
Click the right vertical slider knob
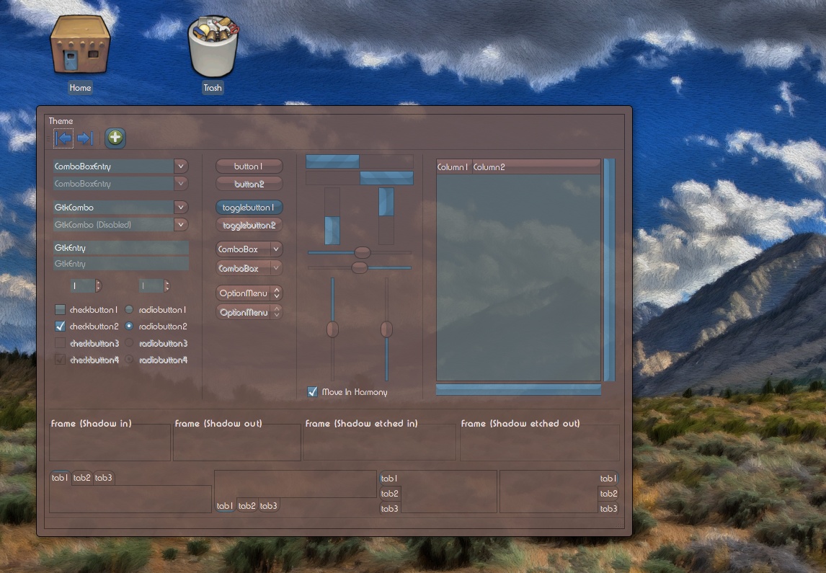click(x=386, y=329)
